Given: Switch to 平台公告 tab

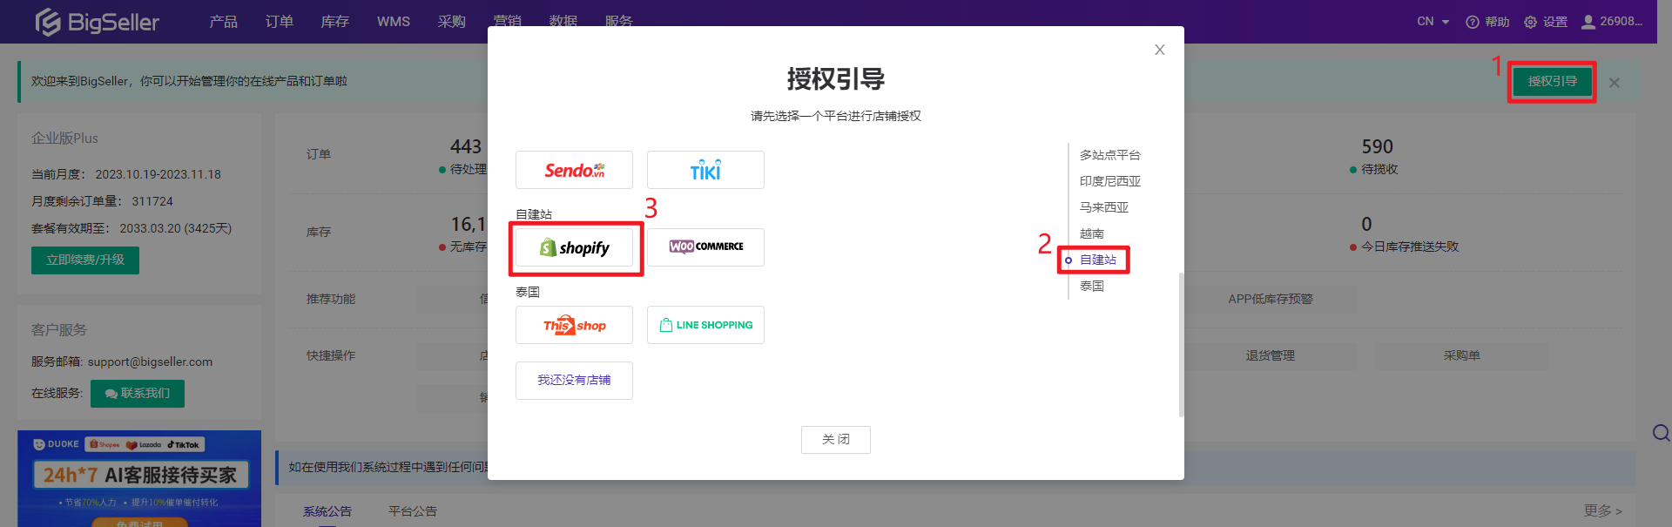Looking at the screenshot, I should (413, 511).
